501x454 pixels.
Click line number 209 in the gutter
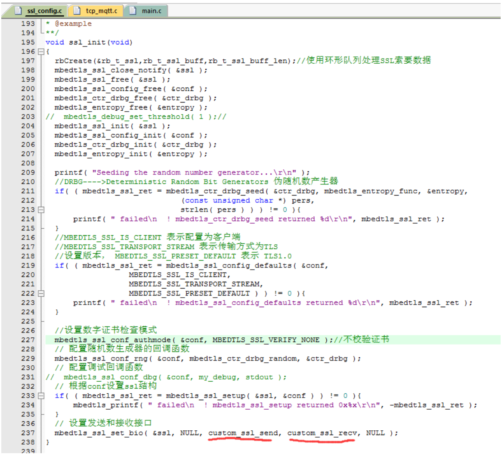(28, 172)
